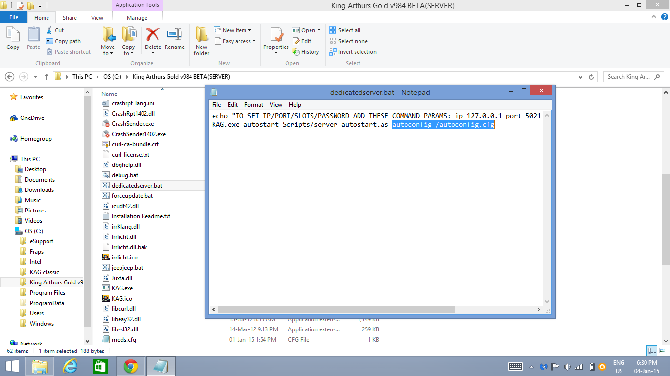Screen dimensions: 670x376
Task: Expand the address bar history dropdown
Action: click(581, 77)
